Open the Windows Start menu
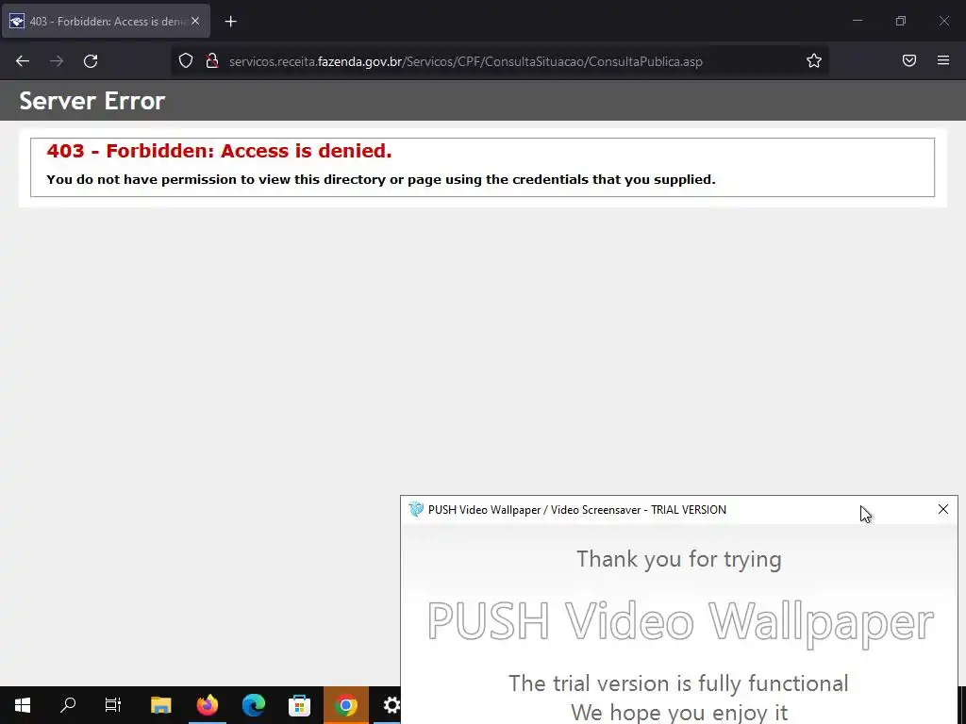 click(x=23, y=705)
